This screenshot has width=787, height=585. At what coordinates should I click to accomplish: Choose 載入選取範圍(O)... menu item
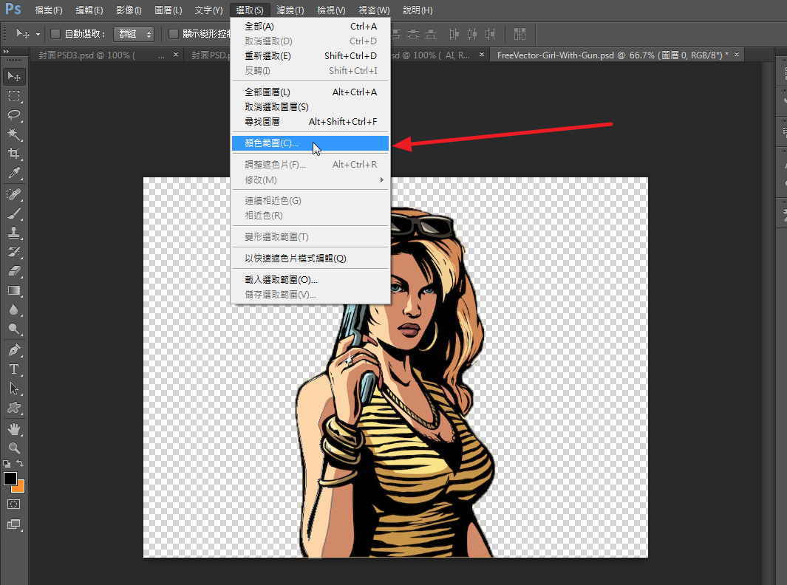click(x=310, y=279)
